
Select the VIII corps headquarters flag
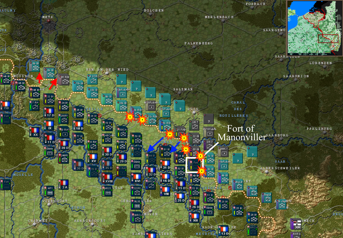coord(165,191)
